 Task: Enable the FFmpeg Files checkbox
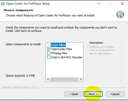tap(49, 53)
